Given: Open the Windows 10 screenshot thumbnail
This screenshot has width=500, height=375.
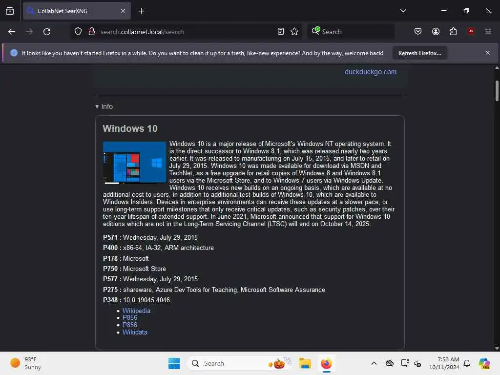Looking at the screenshot, I should click(134, 163).
